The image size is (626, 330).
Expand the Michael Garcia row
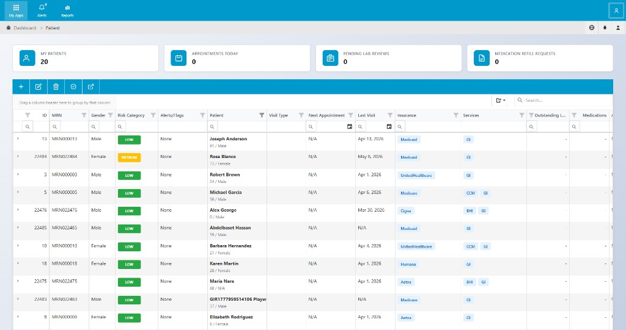[18, 192]
